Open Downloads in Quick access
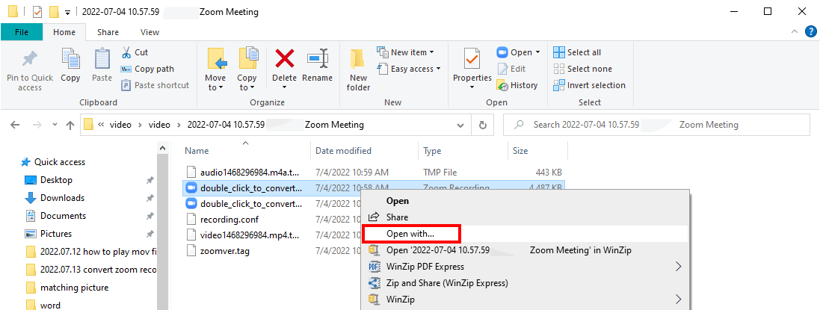 point(62,198)
